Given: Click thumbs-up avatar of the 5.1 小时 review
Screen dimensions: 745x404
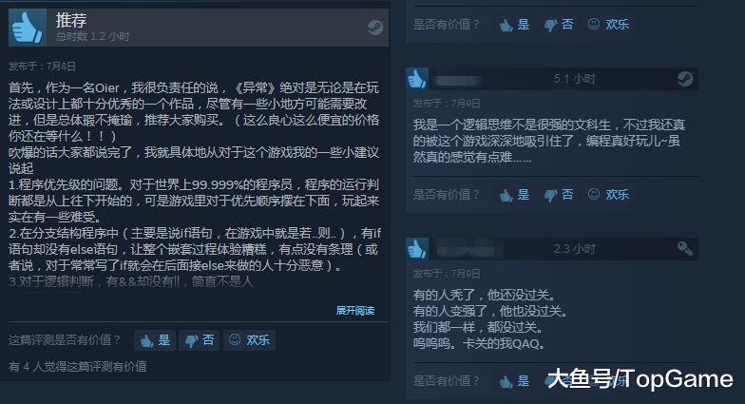Looking at the screenshot, I should pos(417,78).
